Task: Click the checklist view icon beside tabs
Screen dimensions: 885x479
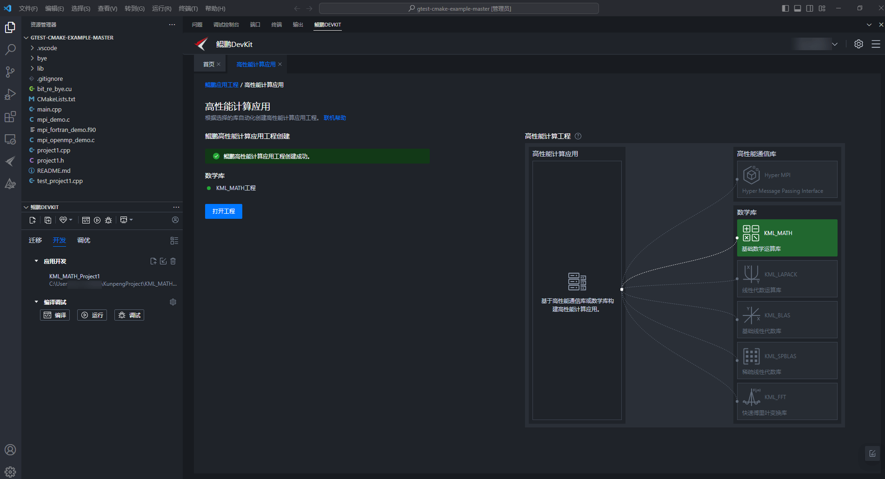Action: [x=174, y=241]
